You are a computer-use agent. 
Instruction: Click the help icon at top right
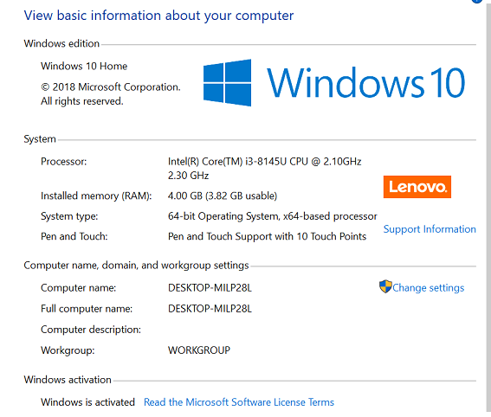pyautogui.click(x=477, y=1)
